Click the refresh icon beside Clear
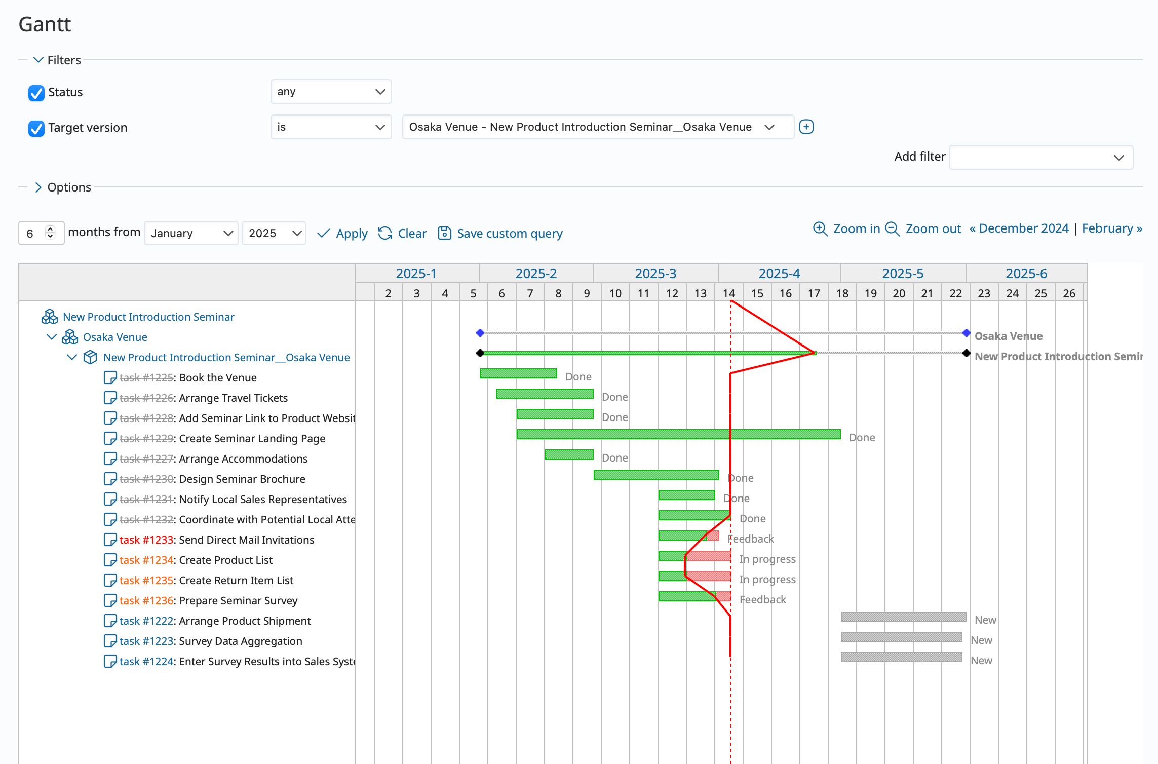The width and height of the screenshot is (1158, 764). (385, 233)
